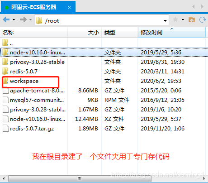Sort by the 大小 column header
Image resolution: width=208 pixels, height=183 pixels.
(x=85, y=32)
